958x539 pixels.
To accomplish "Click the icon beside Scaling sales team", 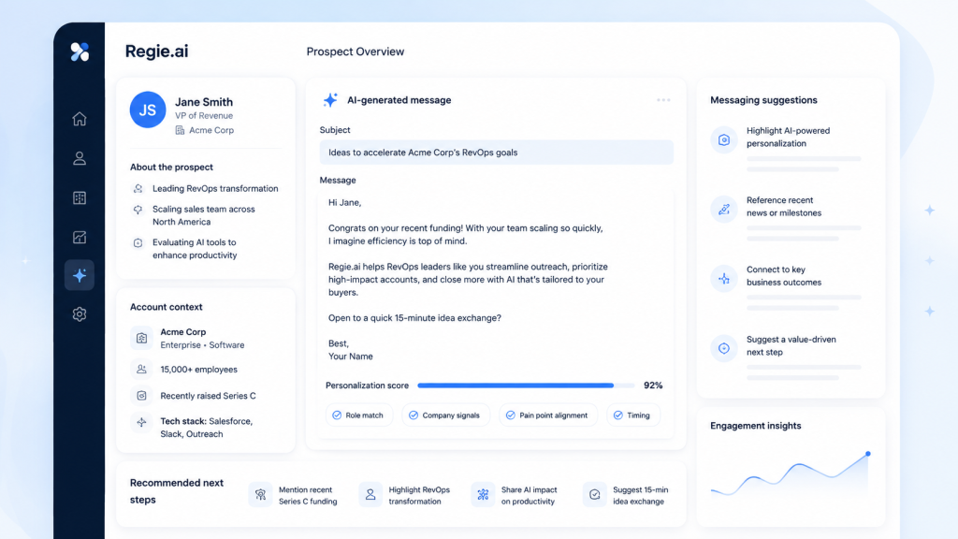I will (x=138, y=210).
